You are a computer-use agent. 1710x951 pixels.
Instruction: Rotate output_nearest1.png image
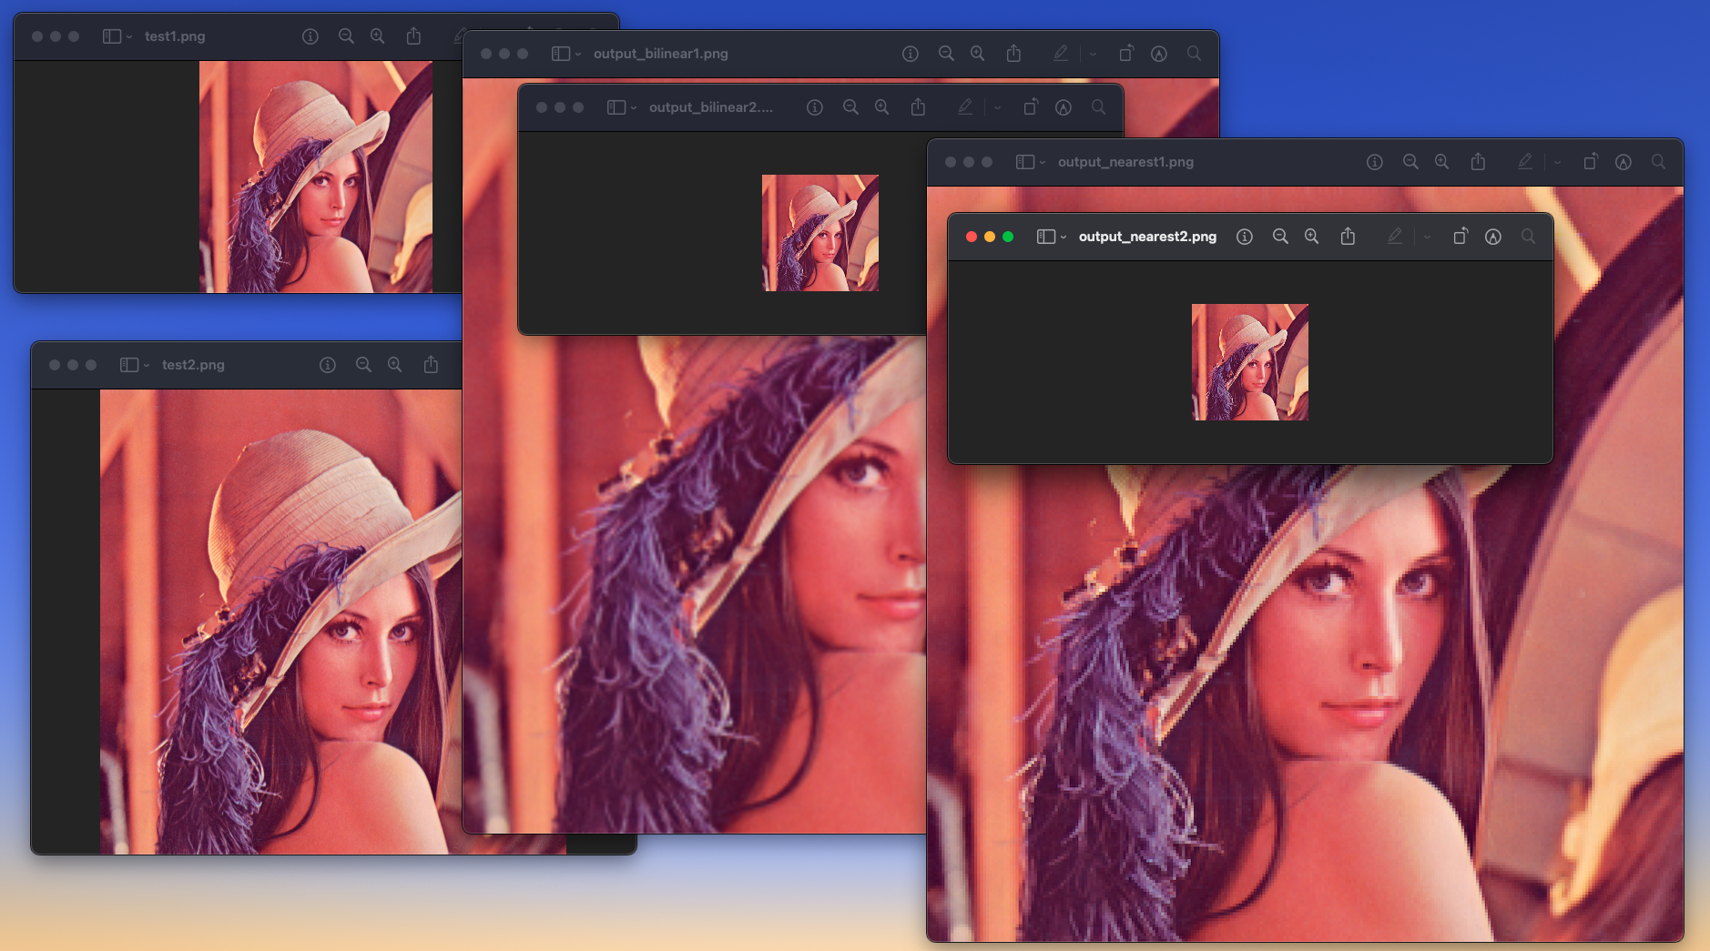tap(1591, 162)
